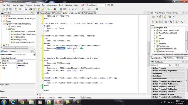
Task: Click the View Unit toolbar icon
Action: pyautogui.click(x=3, y=9)
